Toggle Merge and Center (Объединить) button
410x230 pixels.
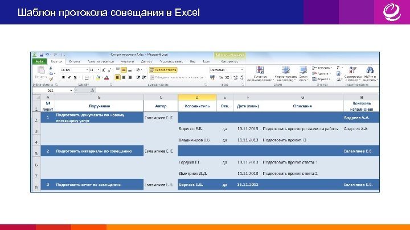(177, 77)
